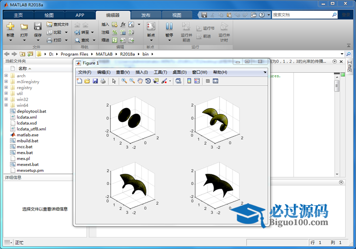Select the zoom in tool in Figure 1
Image resolution: width=356 pixels, height=249 pixels.
pyautogui.click(x=124, y=81)
